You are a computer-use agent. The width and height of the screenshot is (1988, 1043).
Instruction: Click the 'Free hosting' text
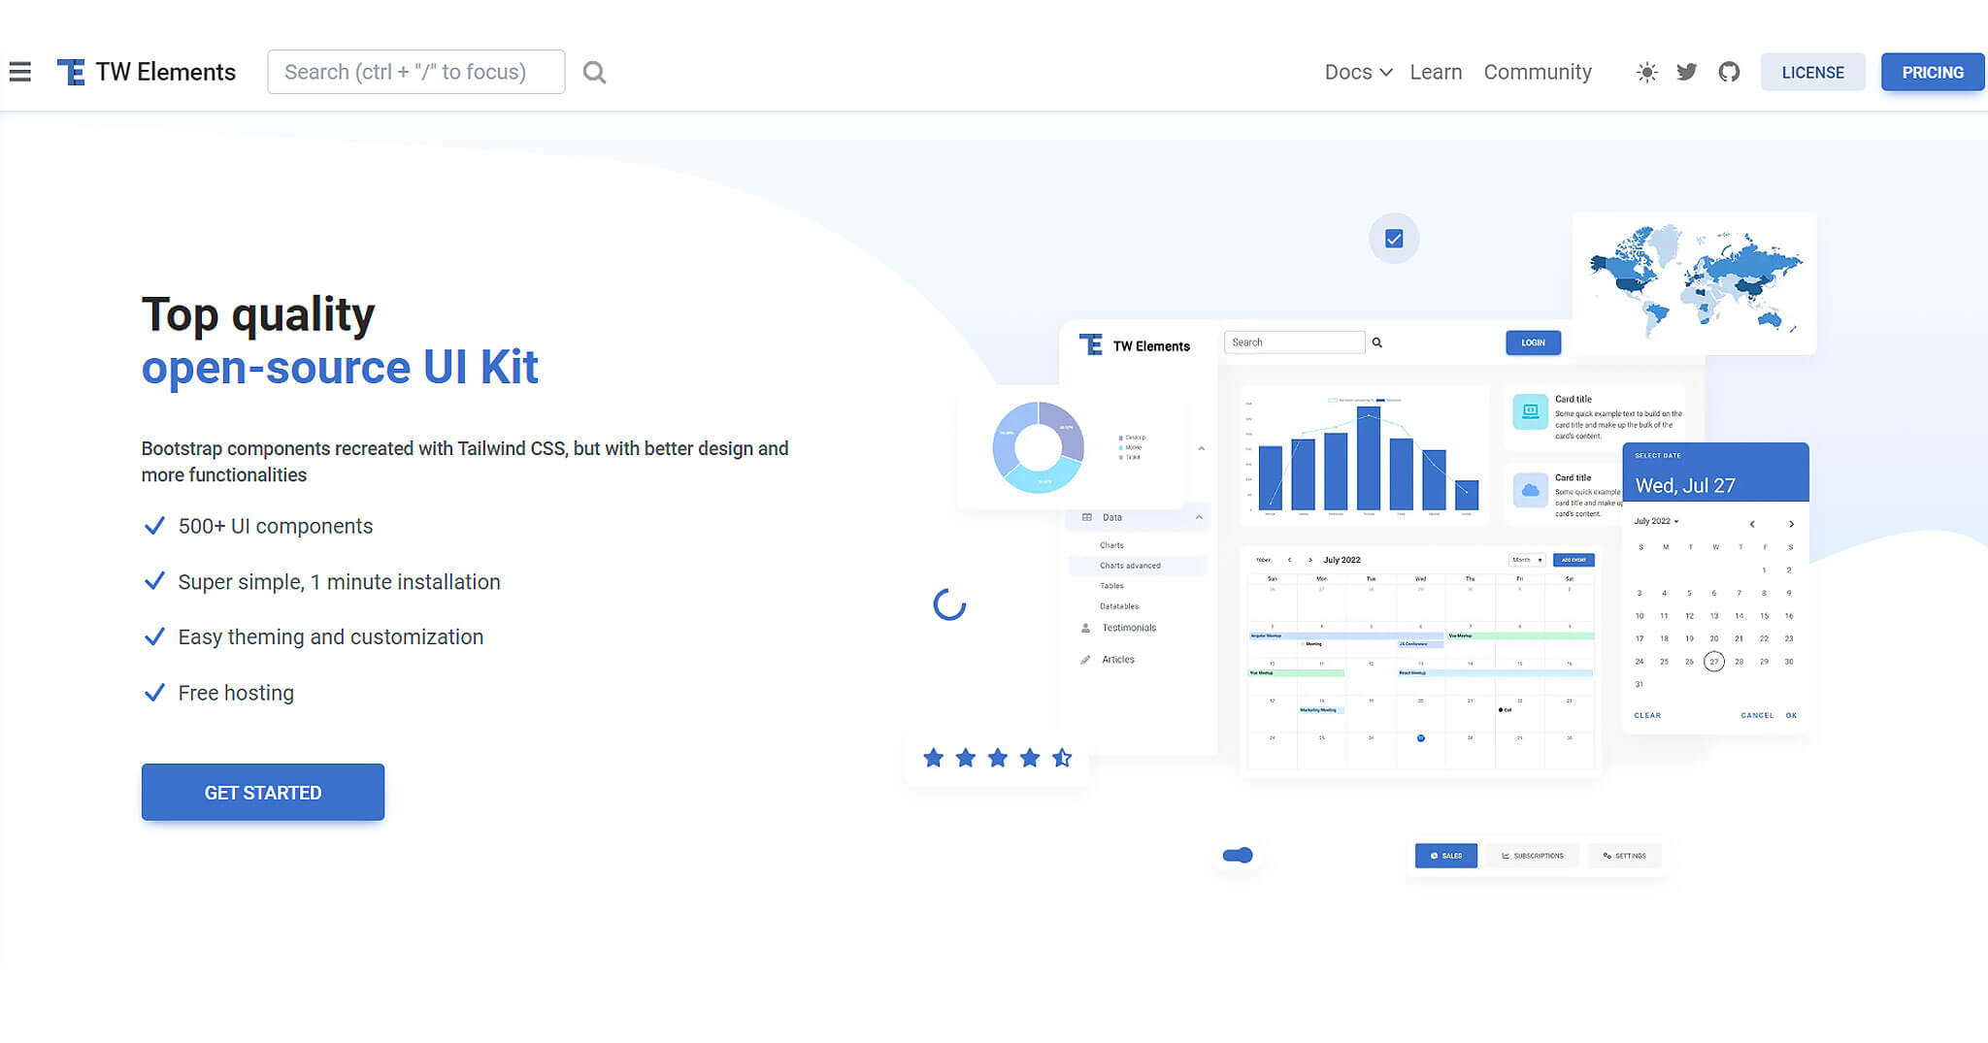tap(236, 693)
